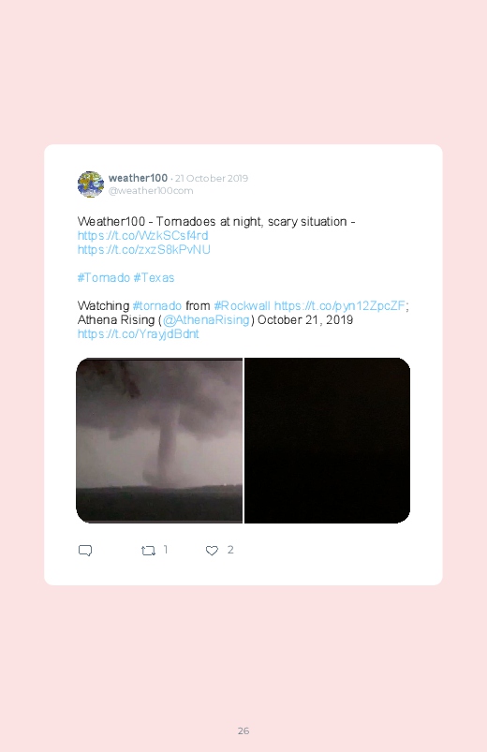
Task: Click the reply speech bubble icon
Action: (x=85, y=550)
